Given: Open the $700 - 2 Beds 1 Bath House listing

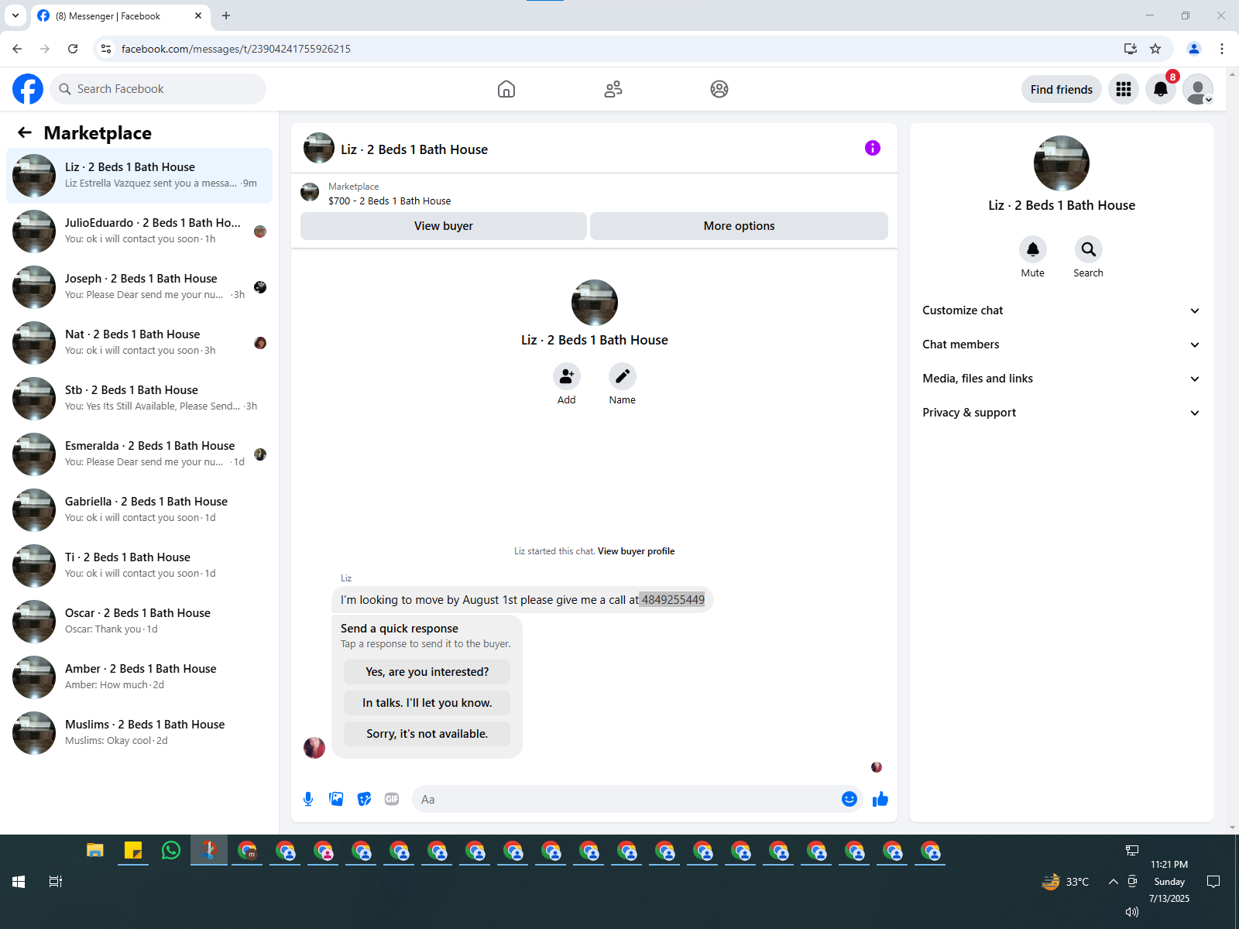Looking at the screenshot, I should (x=390, y=201).
